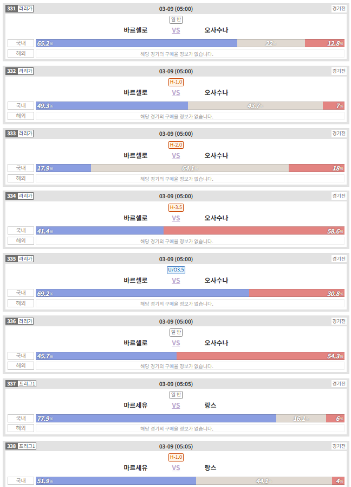Click the H-2.0 handicap badge in match 333
Viewport: 351px width, 487px height.
[176, 145]
